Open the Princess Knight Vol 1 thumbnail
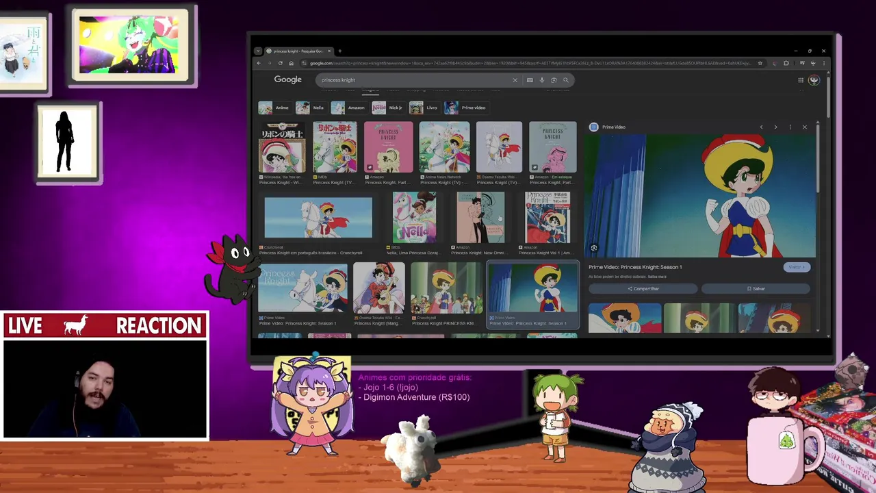This screenshot has height=493, width=876. tap(547, 218)
